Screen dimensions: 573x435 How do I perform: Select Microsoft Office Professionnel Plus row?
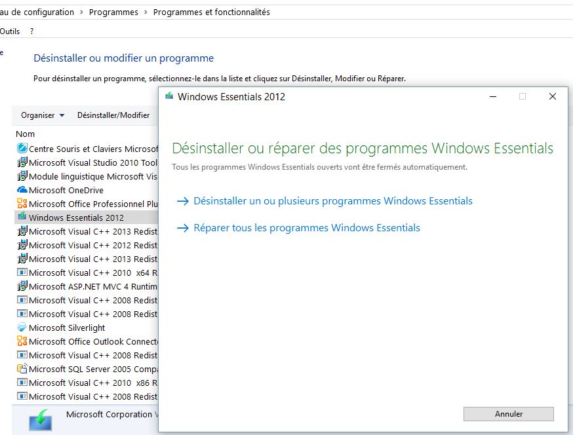click(87, 204)
